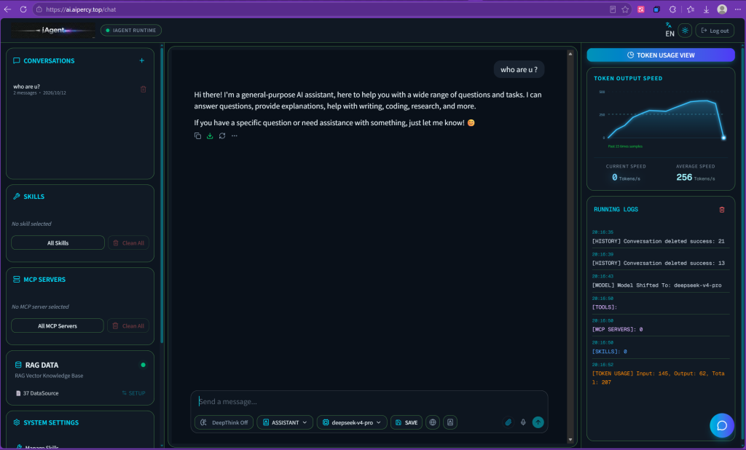746x450 pixels.
Task: Focus the 'Send a message...' input
Action: pos(369,401)
